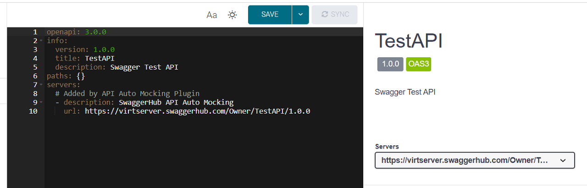The image size is (587, 188).
Task: Open the Servers dropdown with the virtserver URL
Action: (x=475, y=160)
